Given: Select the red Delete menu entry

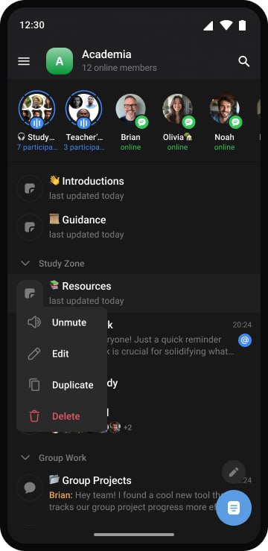Looking at the screenshot, I should pos(62,416).
